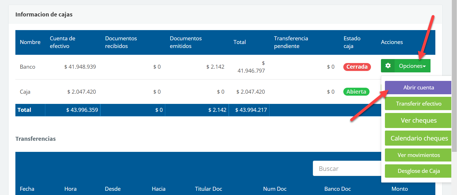The image size is (457, 195).
Task: Click the Monto column header
Action: pos(399,189)
